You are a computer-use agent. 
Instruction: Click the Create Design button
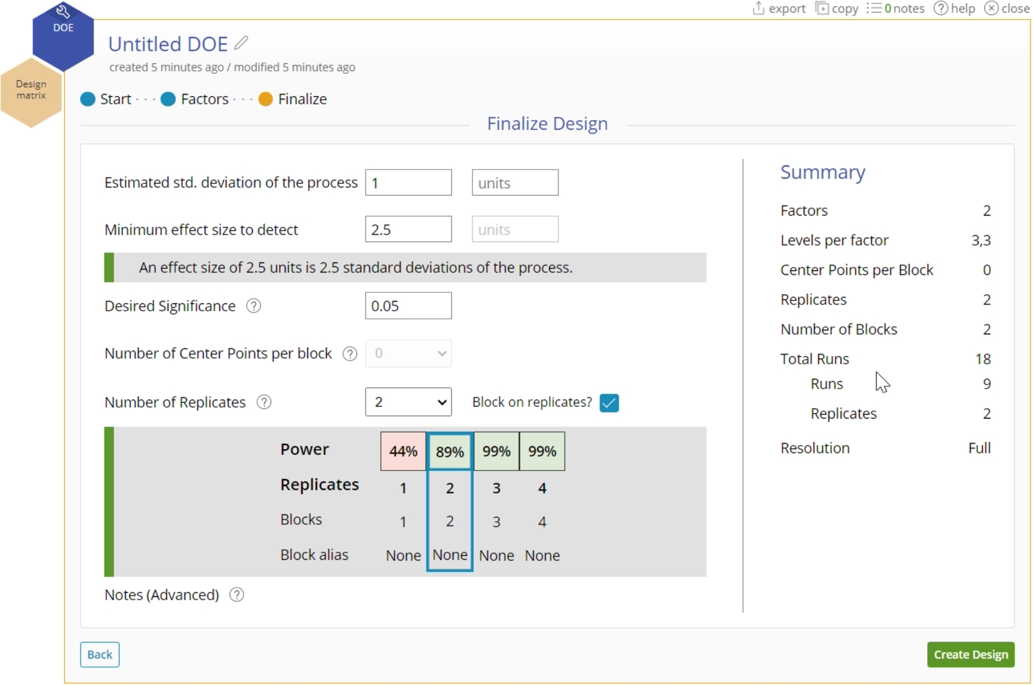pos(971,654)
